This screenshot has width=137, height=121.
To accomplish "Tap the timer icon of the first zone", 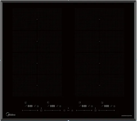I will click(38, 106).
